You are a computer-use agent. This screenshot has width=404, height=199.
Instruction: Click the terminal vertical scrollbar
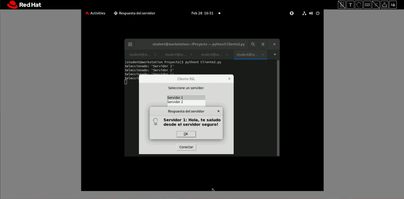[x=278, y=108]
